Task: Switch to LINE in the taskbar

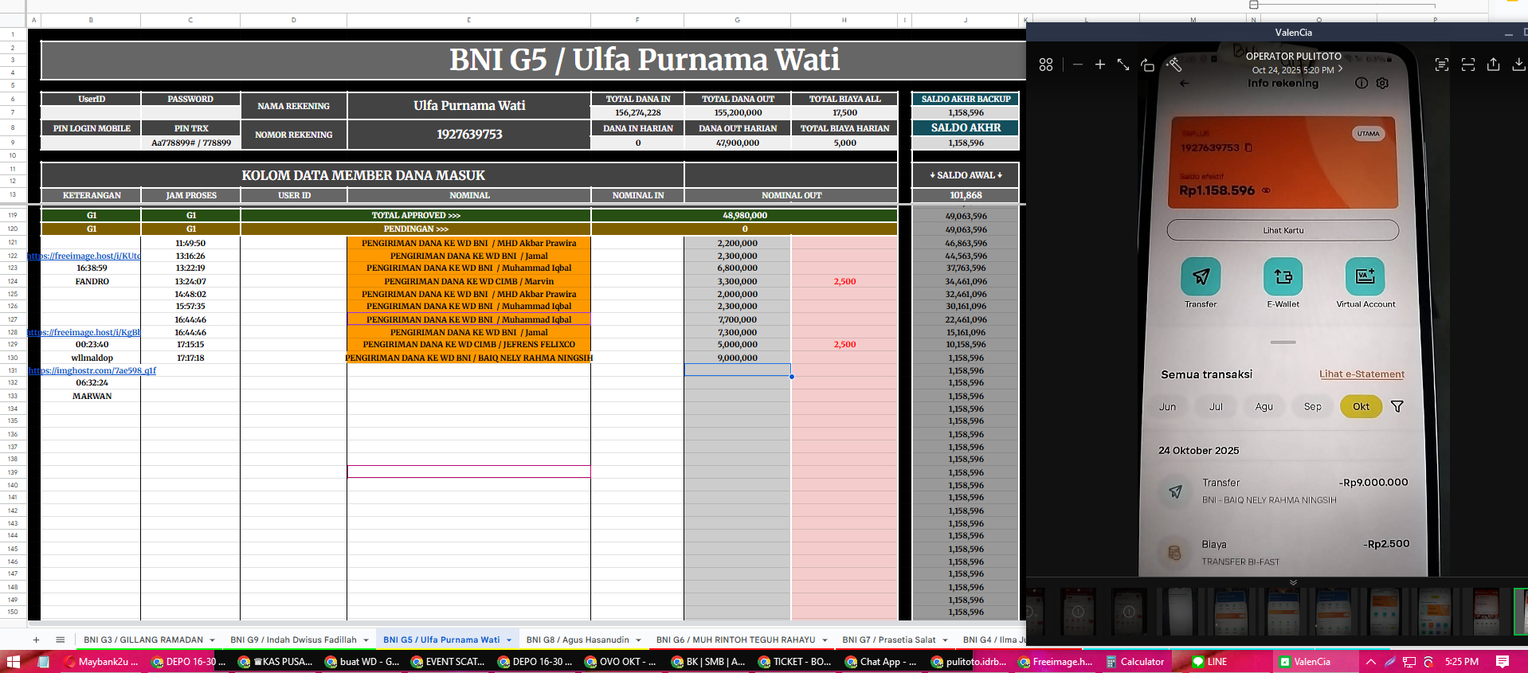Action: [x=1211, y=662]
